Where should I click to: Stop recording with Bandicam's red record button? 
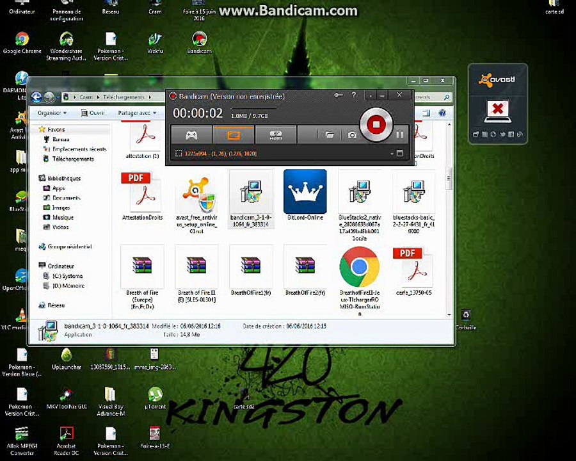tap(376, 124)
